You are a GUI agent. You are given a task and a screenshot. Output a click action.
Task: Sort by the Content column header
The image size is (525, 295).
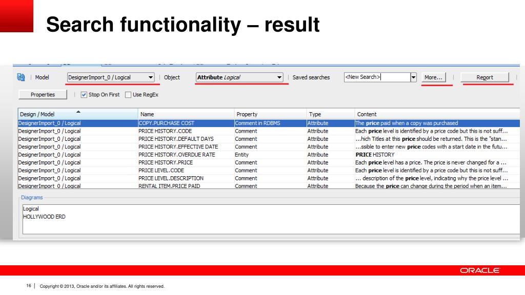coord(437,114)
